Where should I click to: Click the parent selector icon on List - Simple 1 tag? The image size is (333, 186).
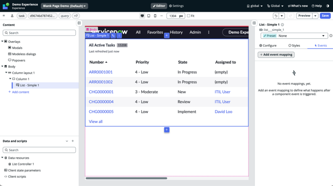(113, 35)
